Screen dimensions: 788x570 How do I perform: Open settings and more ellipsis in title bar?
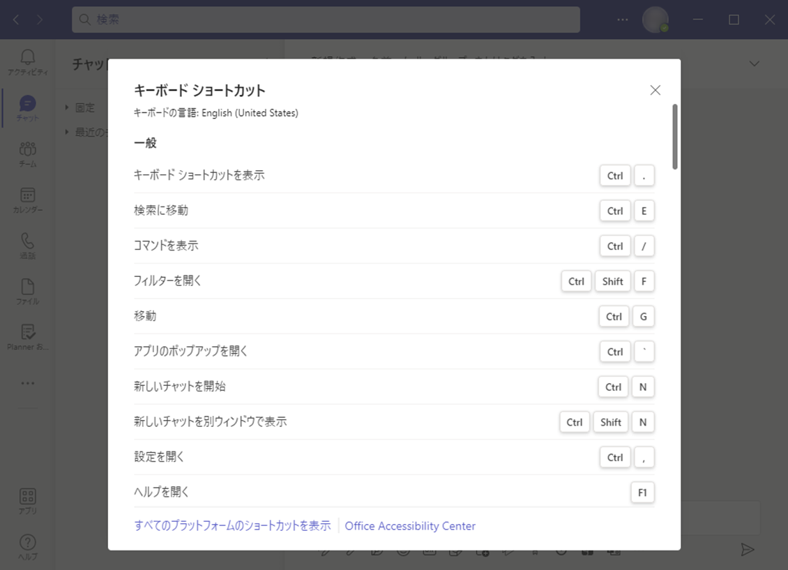(623, 20)
